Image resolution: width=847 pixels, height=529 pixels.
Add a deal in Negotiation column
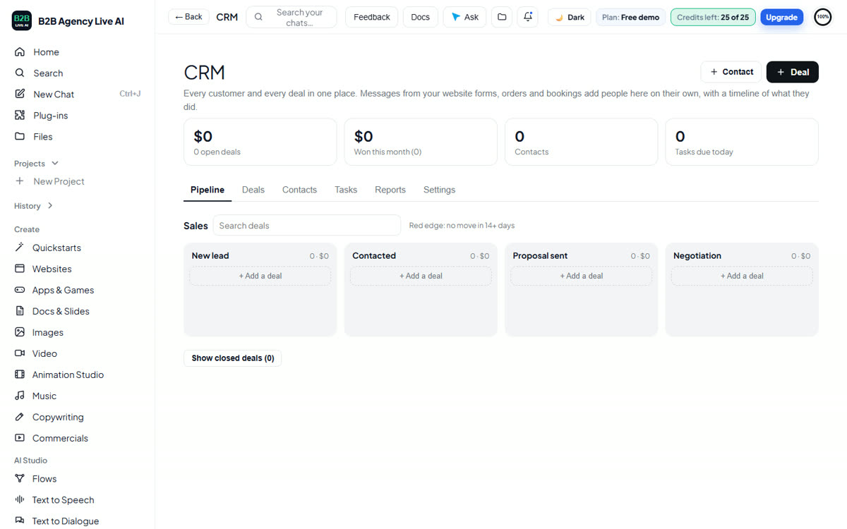click(742, 276)
